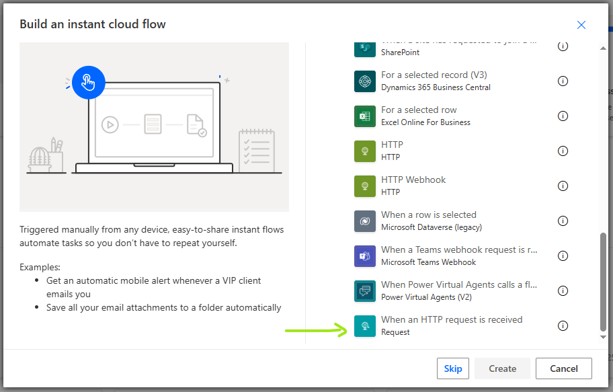Click the Request trigger teal icon
Viewport: 613px width, 392px height.
pos(365,326)
